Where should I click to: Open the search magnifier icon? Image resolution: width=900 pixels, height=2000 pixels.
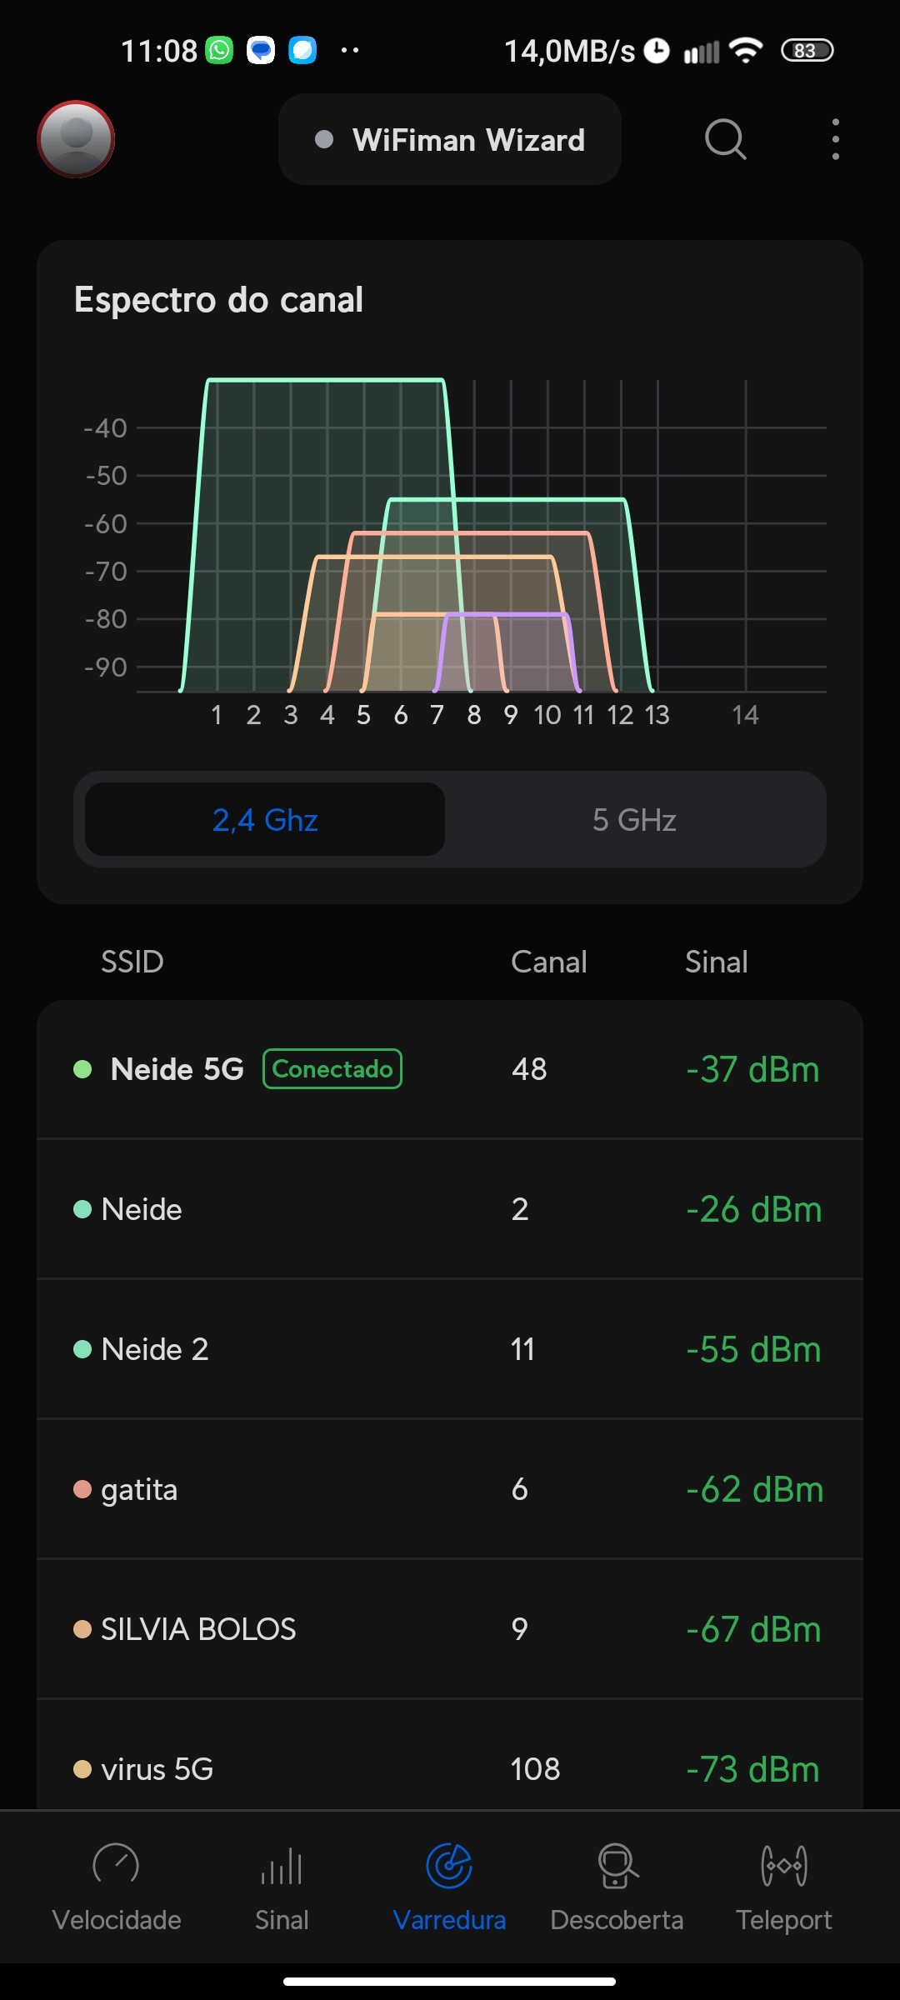(725, 139)
